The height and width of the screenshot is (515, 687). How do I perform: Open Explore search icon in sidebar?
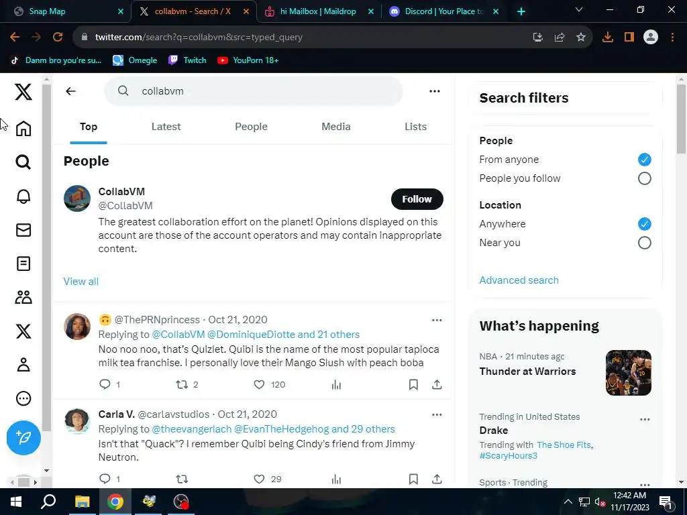point(23,162)
